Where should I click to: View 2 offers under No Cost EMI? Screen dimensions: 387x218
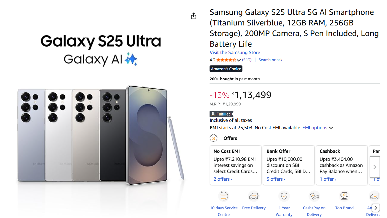pyautogui.click(x=223, y=179)
